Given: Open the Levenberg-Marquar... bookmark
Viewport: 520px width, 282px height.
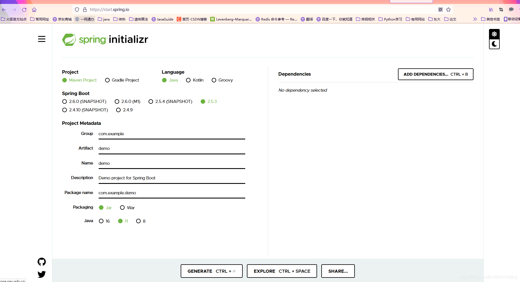Looking at the screenshot, I should tap(231, 19).
